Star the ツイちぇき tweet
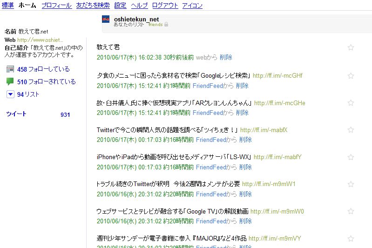 tap(351, 130)
